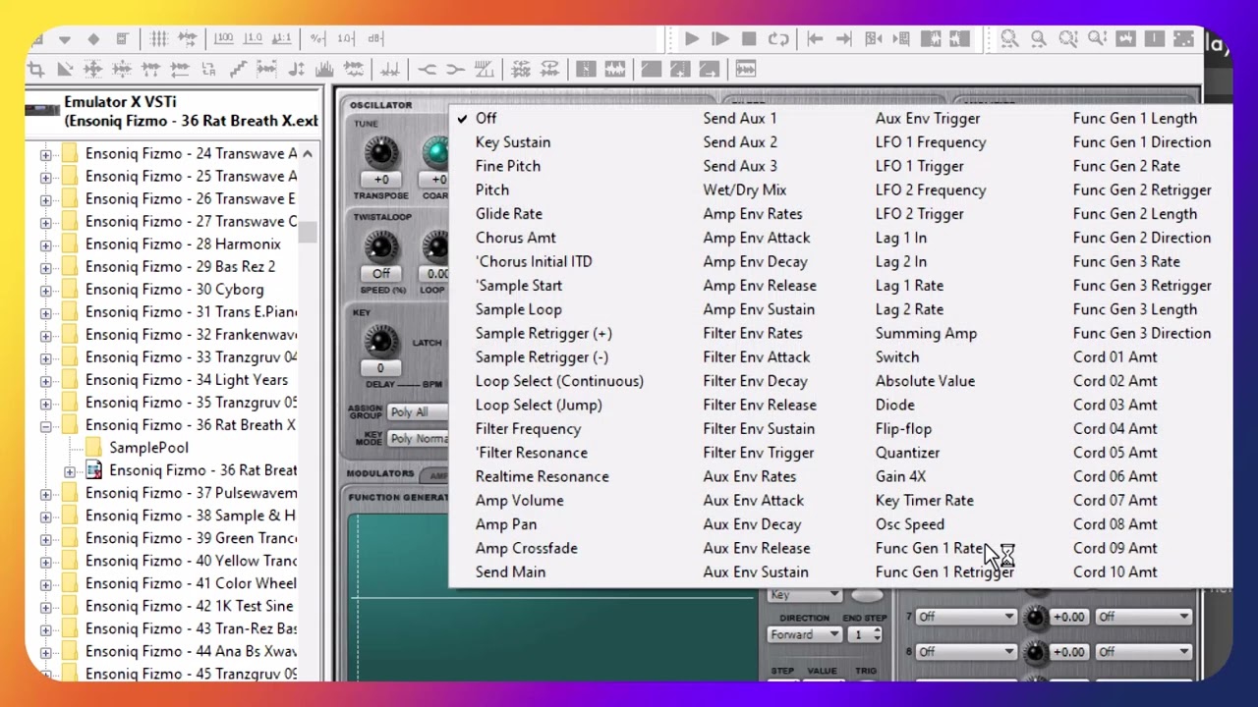Expand the Ensoniq Fizmo - 37 Pulsewave folder

[45, 494]
